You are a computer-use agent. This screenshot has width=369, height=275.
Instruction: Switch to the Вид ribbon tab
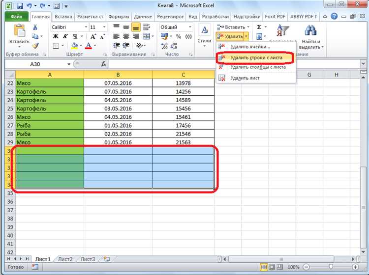[193, 17]
